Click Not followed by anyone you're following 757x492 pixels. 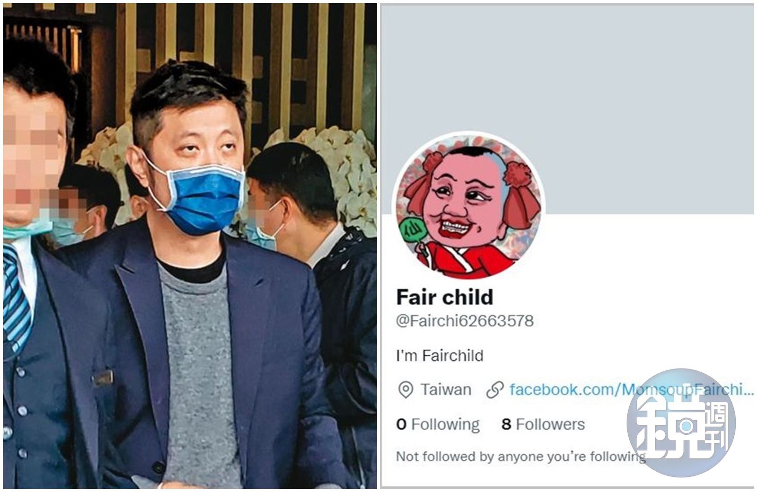pos(521,457)
